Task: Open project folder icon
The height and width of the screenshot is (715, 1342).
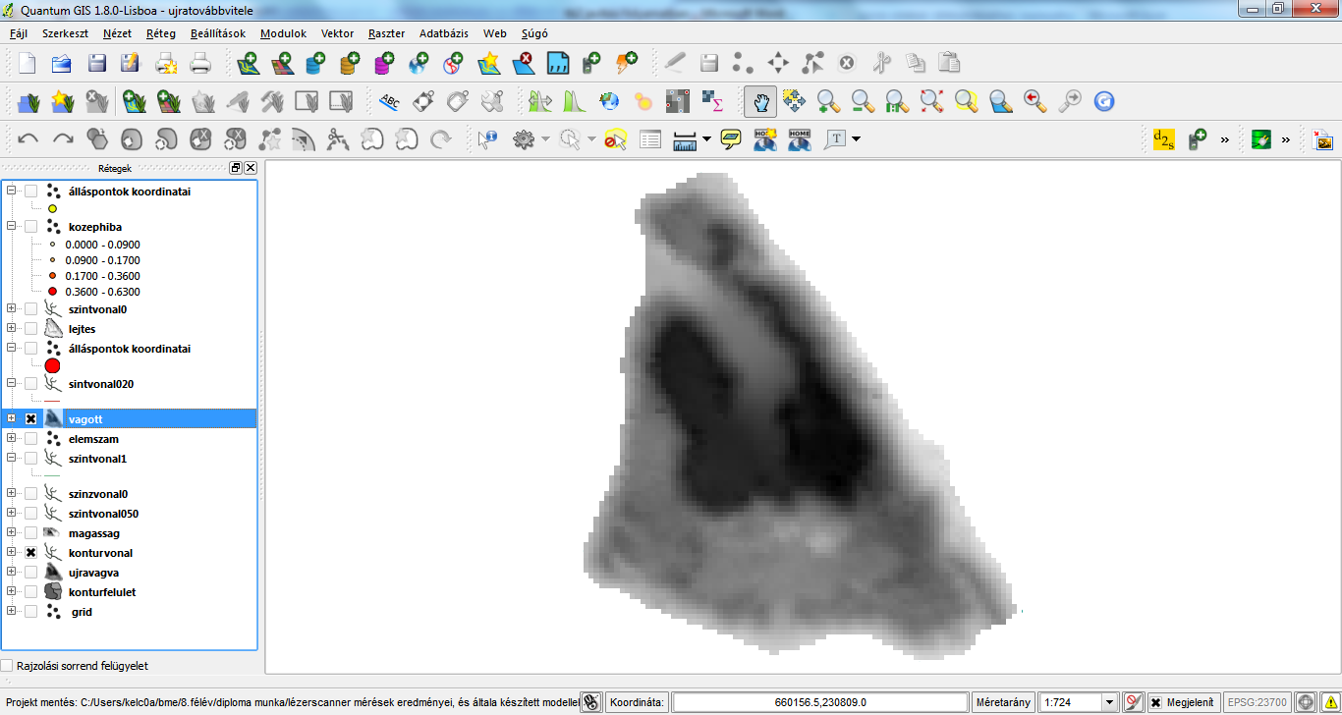Action: [x=61, y=64]
